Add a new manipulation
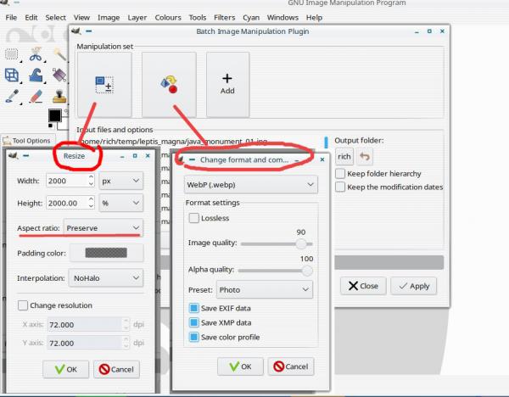 [227, 84]
